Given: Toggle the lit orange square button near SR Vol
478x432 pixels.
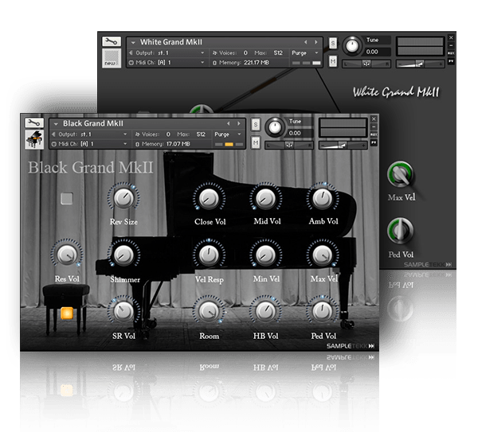Looking at the screenshot, I should click(x=67, y=313).
